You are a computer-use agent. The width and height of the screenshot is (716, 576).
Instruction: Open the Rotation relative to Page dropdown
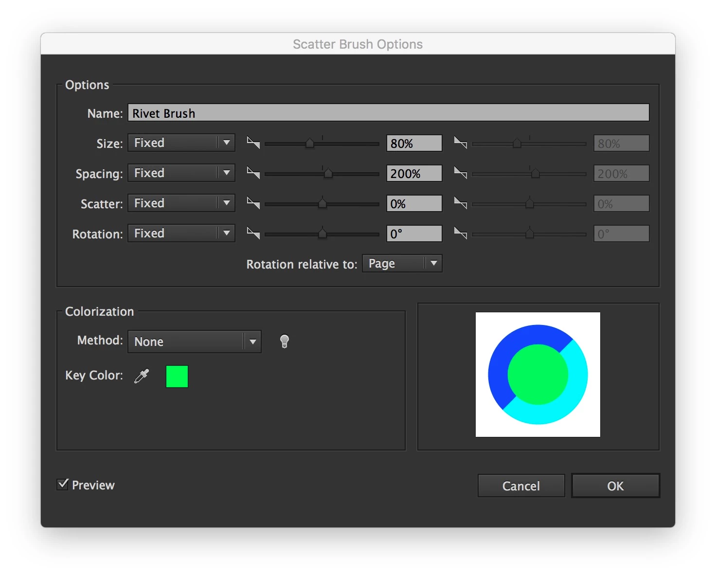click(402, 264)
